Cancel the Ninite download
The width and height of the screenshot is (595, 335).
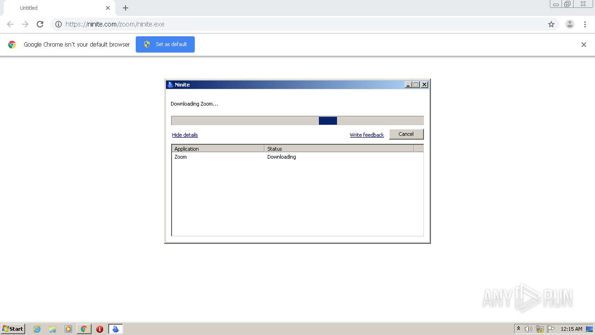pyautogui.click(x=406, y=134)
